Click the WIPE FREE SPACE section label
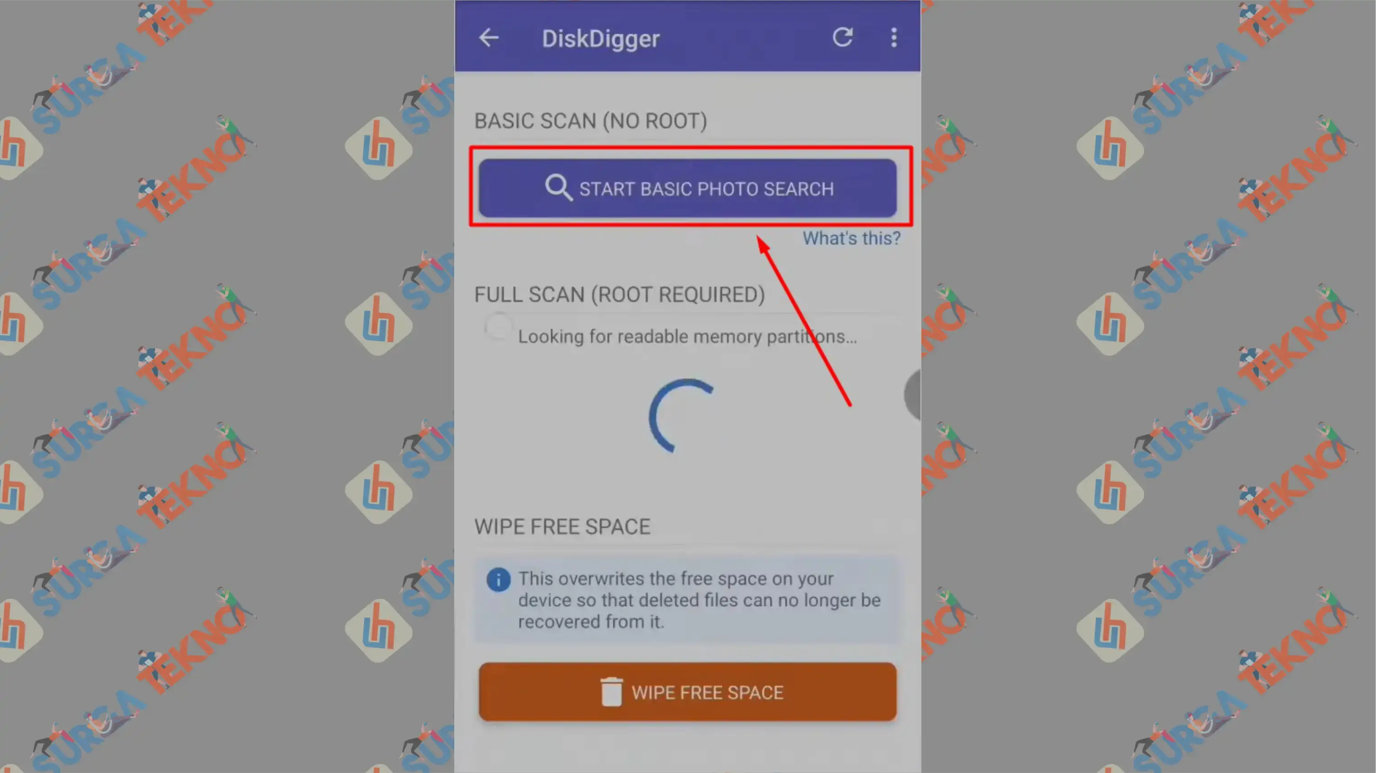Screen dimensions: 1376x773 point(561,526)
